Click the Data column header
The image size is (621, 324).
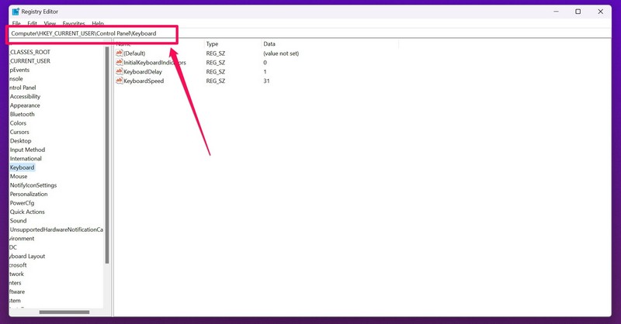click(269, 44)
